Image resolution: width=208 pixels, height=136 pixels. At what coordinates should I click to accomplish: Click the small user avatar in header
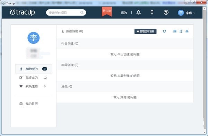tap(181, 13)
